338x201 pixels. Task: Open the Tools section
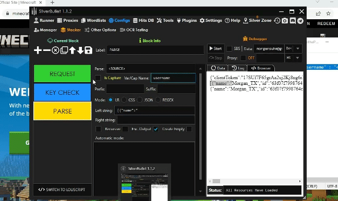(165, 20)
